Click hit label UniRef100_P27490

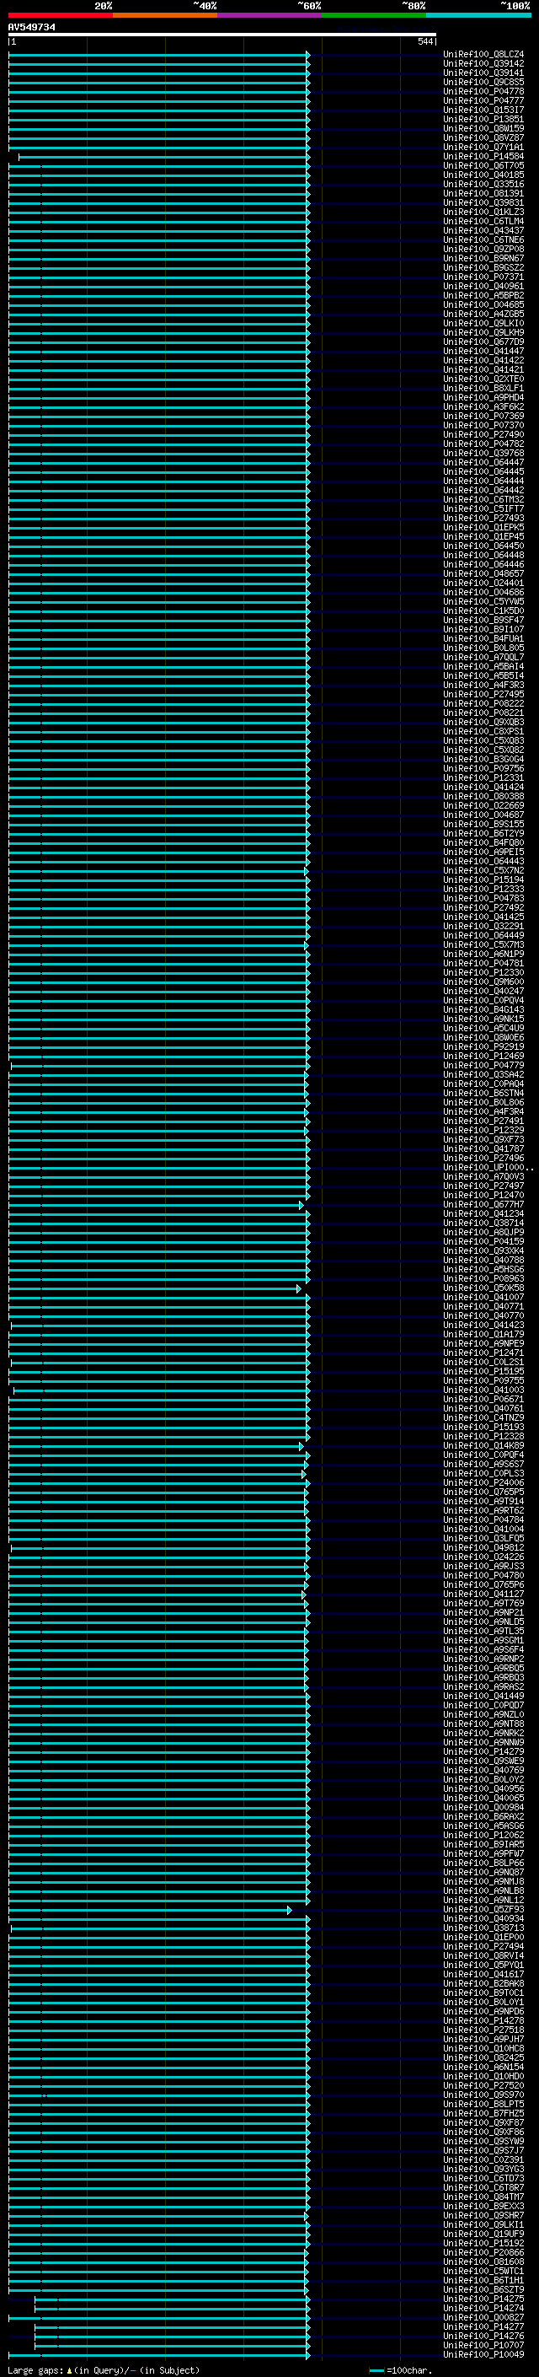(x=483, y=434)
